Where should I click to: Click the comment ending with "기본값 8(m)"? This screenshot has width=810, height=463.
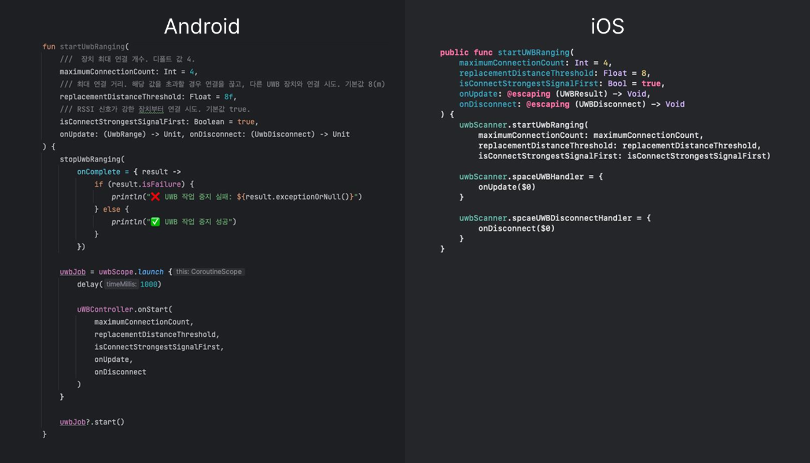click(x=222, y=84)
